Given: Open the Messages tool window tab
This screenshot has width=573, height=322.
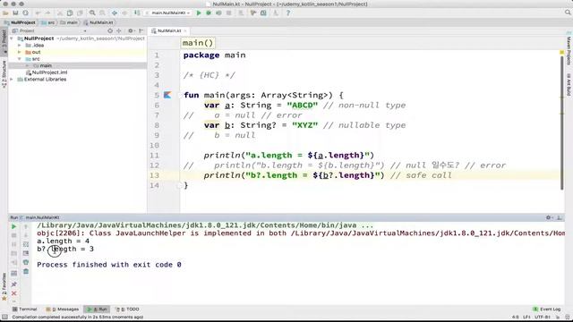Looking at the screenshot, I should pyautogui.click(x=63, y=309).
